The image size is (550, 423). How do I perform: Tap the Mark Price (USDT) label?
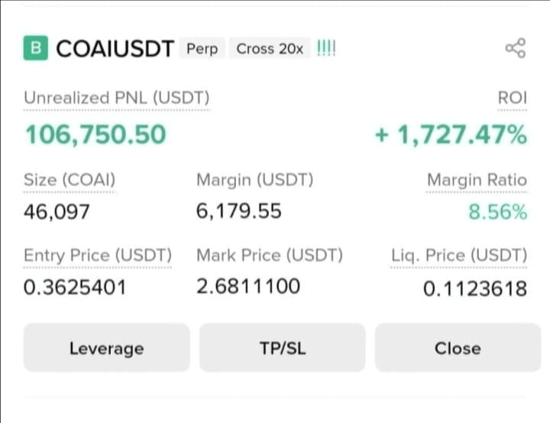click(x=270, y=255)
